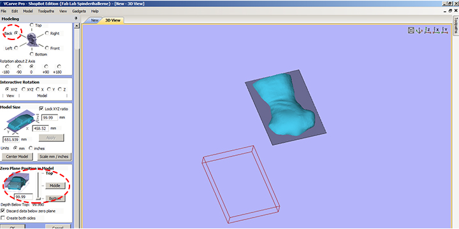
Task: Select X interactive model rotation radio
Action: (38, 90)
